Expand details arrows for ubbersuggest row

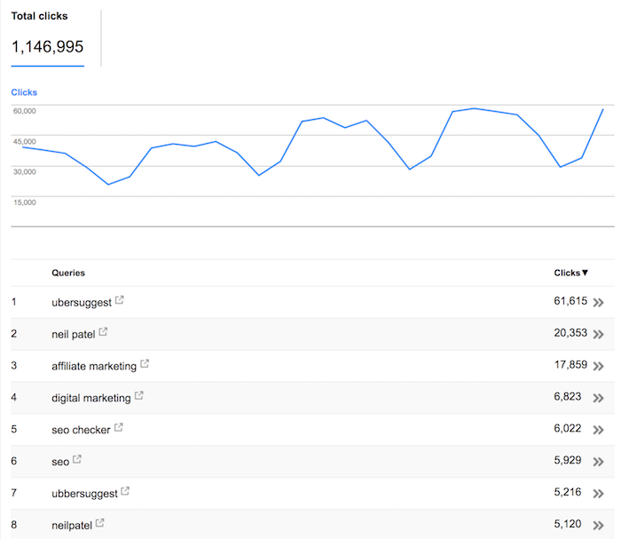tap(599, 494)
